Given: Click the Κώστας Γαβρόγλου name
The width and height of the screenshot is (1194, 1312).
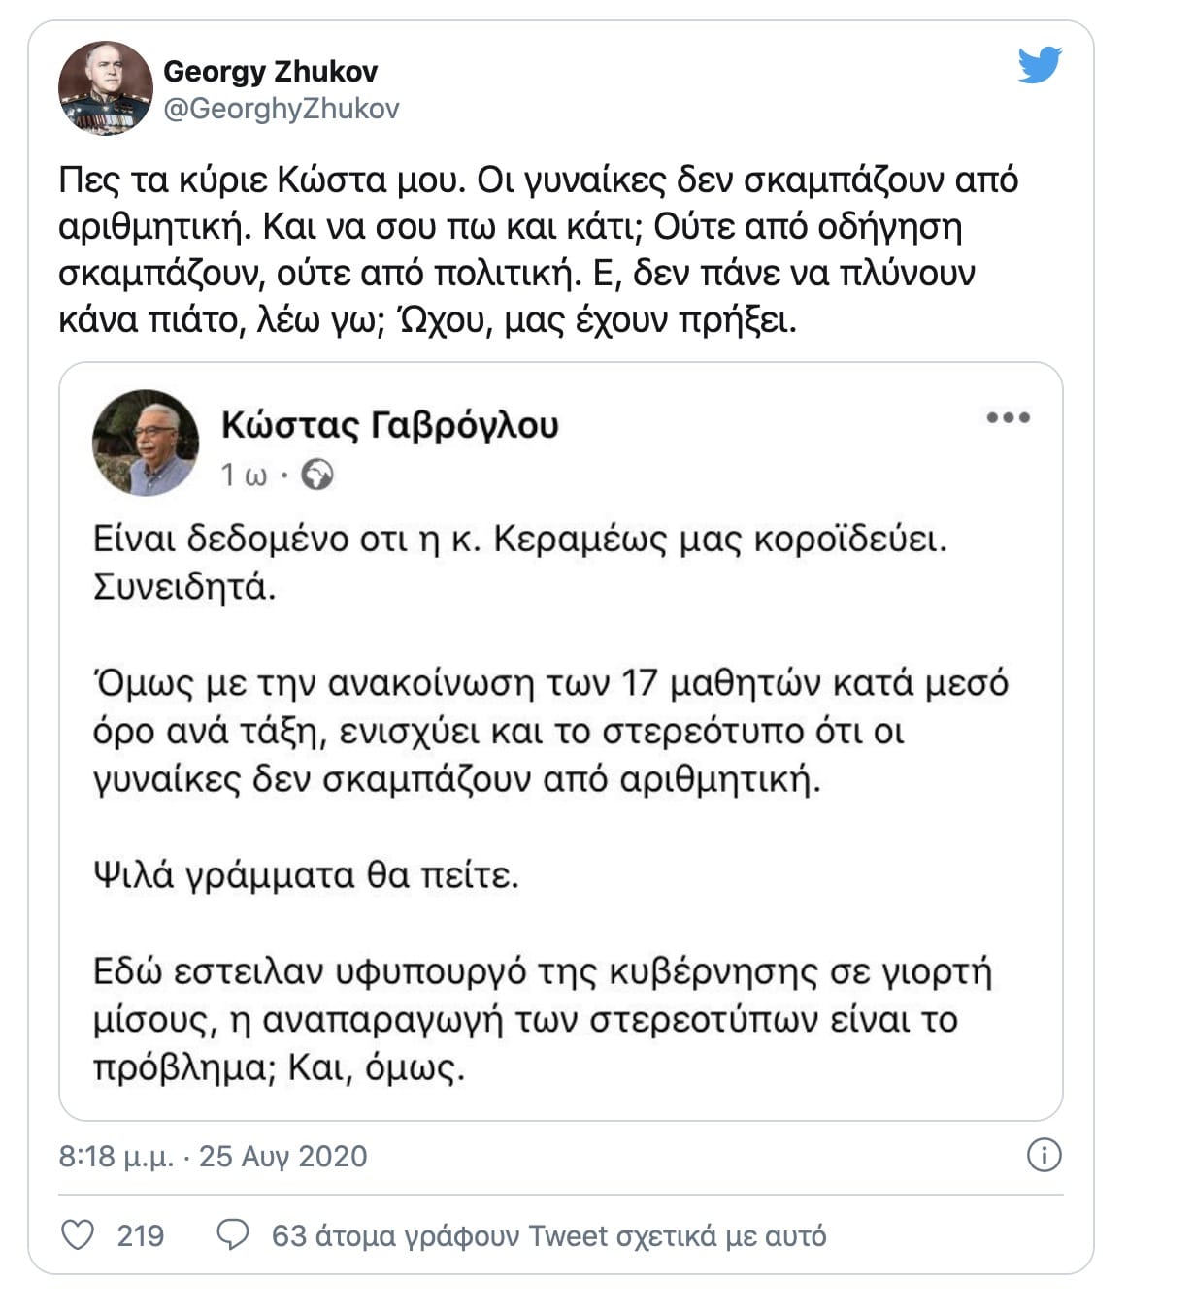Looking at the screenshot, I should [x=390, y=424].
